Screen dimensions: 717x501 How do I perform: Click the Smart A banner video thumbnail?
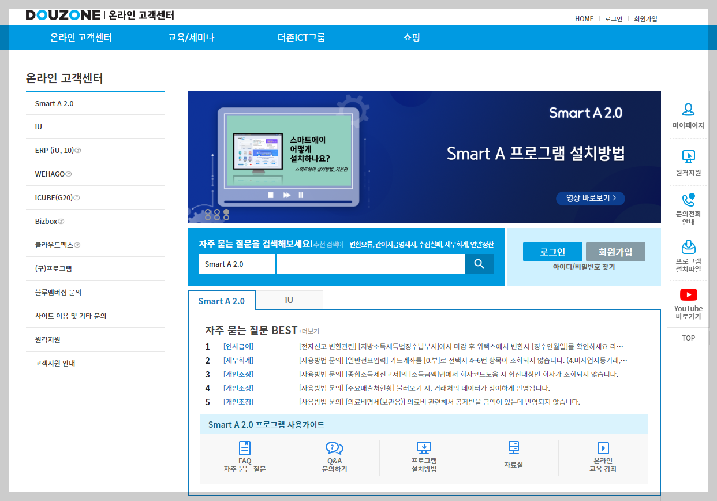point(289,151)
